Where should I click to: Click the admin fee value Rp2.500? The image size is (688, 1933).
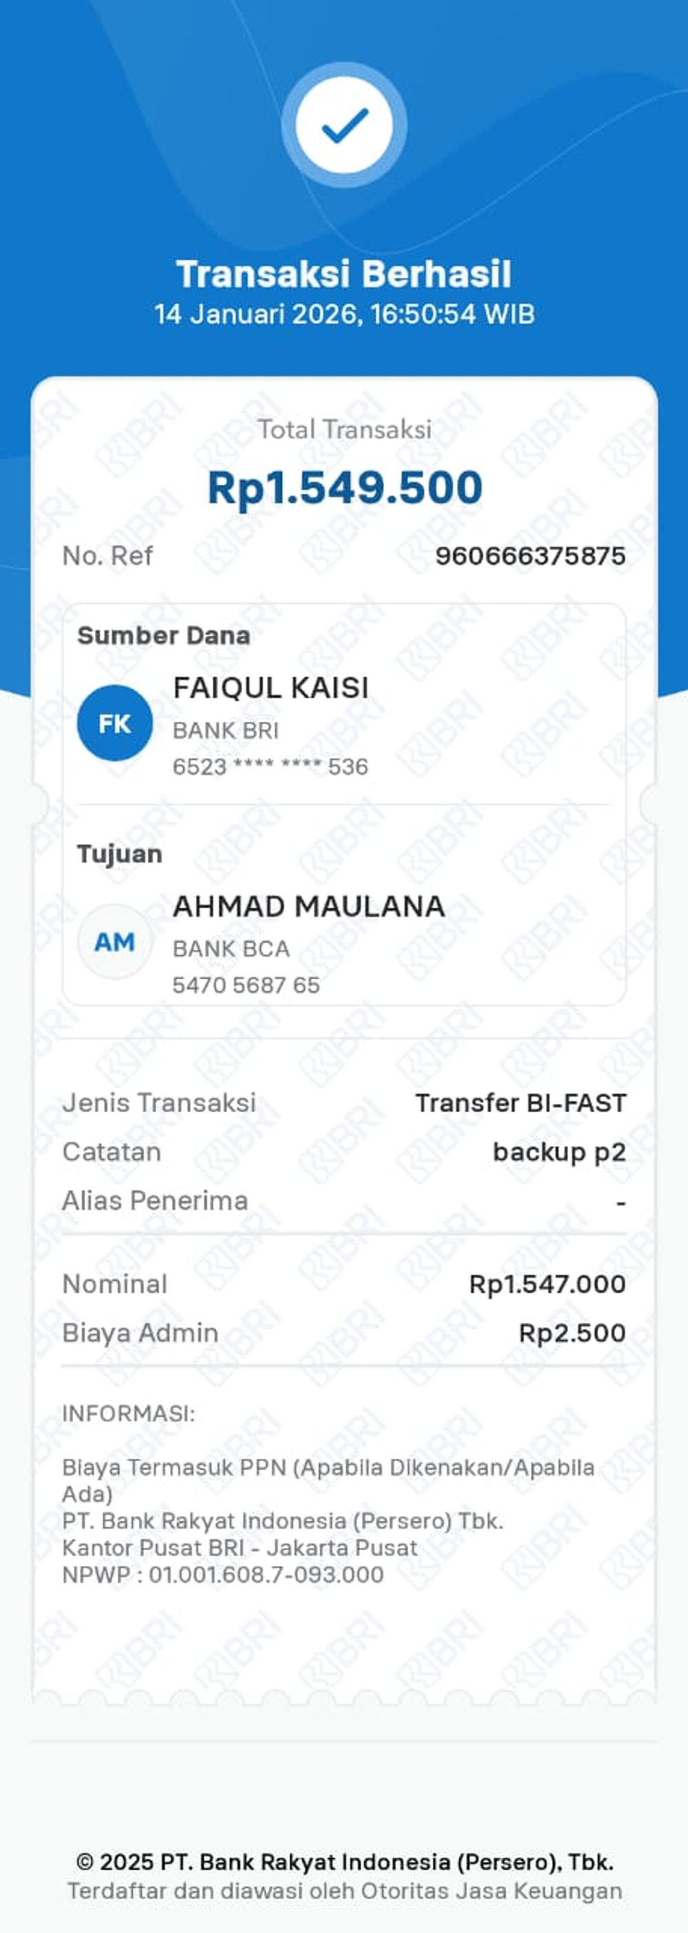(572, 1333)
